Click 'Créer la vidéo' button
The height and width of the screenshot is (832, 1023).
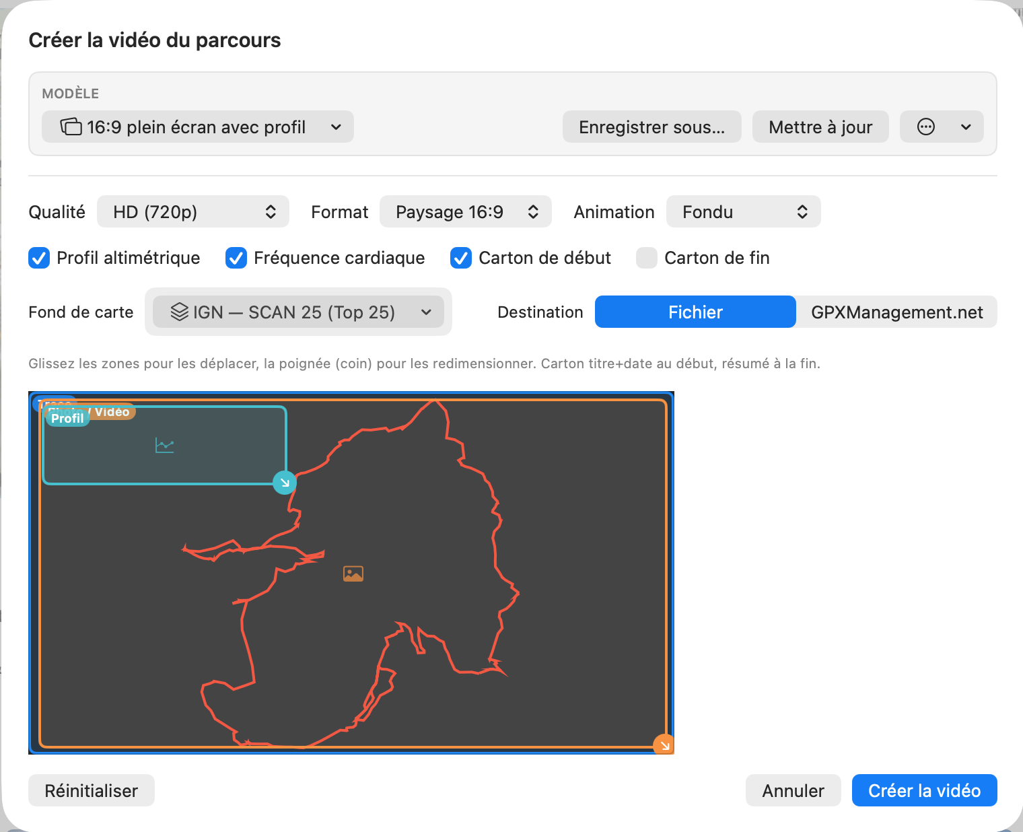coord(925,790)
